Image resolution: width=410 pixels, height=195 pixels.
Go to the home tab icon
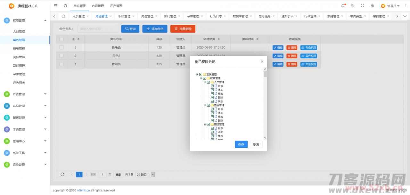tap(63, 16)
